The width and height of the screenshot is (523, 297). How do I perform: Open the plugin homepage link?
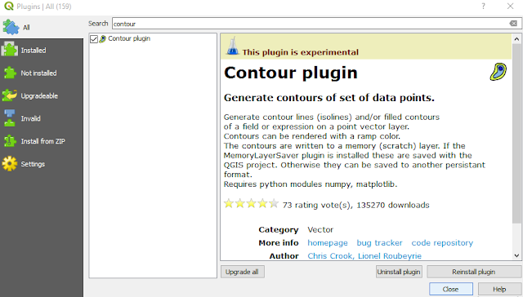328,243
